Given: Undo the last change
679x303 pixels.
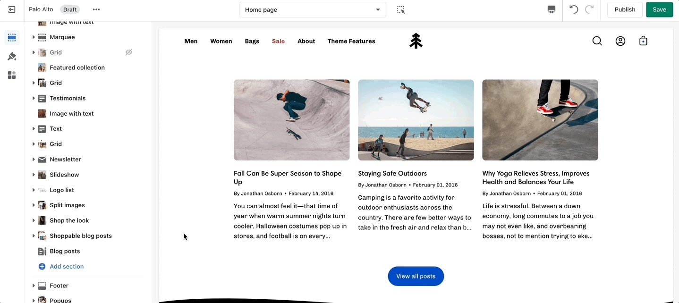Looking at the screenshot, I should coord(574,9).
